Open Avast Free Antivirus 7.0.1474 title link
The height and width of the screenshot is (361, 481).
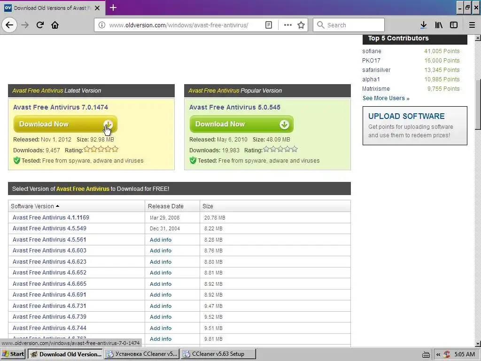click(61, 107)
